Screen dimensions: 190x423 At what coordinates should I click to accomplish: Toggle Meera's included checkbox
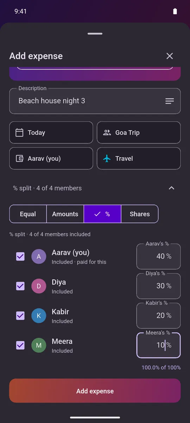click(x=20, y=345)
